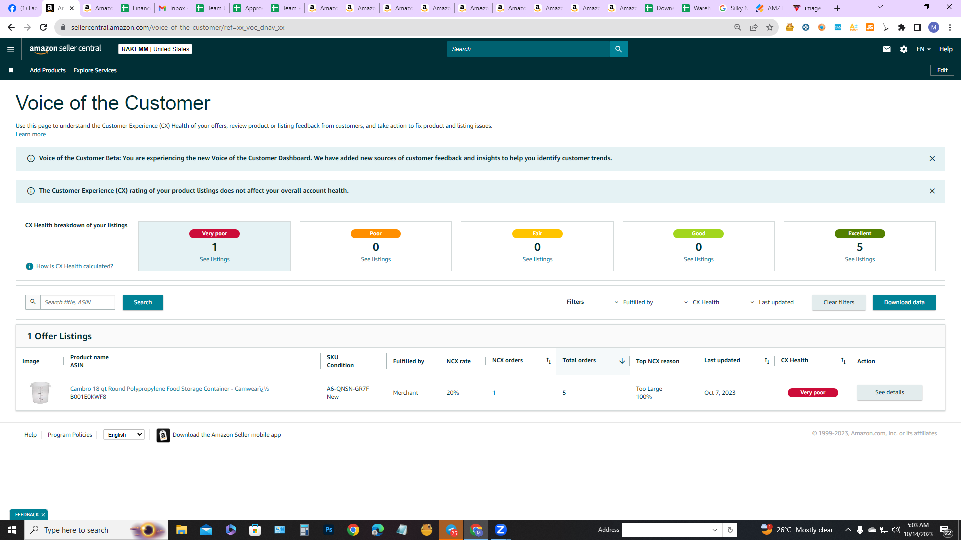Expand the Last updated filter
Viewport: 961px width, 540px height.
pos(772,302)
